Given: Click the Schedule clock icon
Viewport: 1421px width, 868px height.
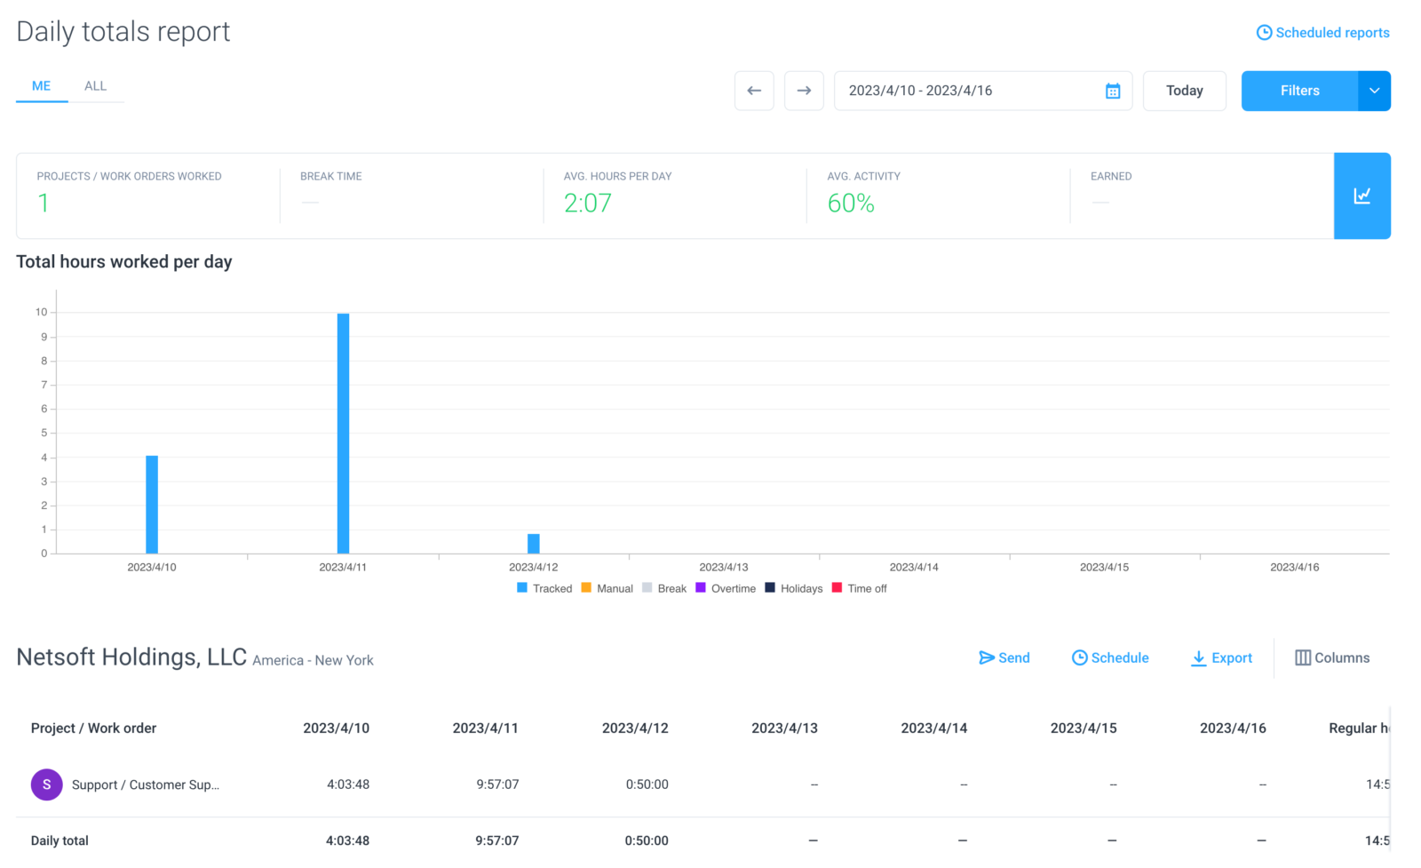Looking at the screenshot, I should coord(1079,657).
